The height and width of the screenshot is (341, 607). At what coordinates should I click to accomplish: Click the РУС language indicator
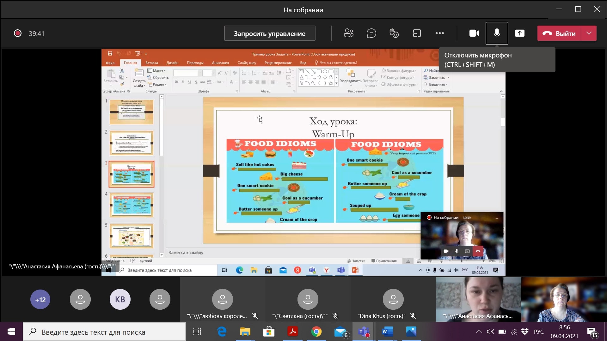[x=539, y=332]
